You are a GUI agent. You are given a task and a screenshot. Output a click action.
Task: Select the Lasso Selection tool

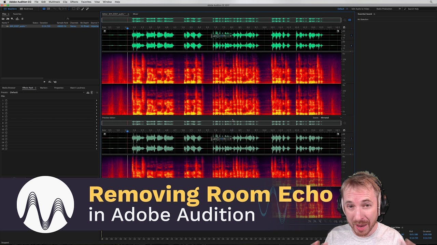click(x=78, y=9)
